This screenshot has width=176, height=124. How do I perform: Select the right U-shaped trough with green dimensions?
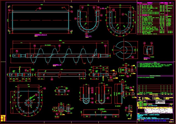coord(121,21)
